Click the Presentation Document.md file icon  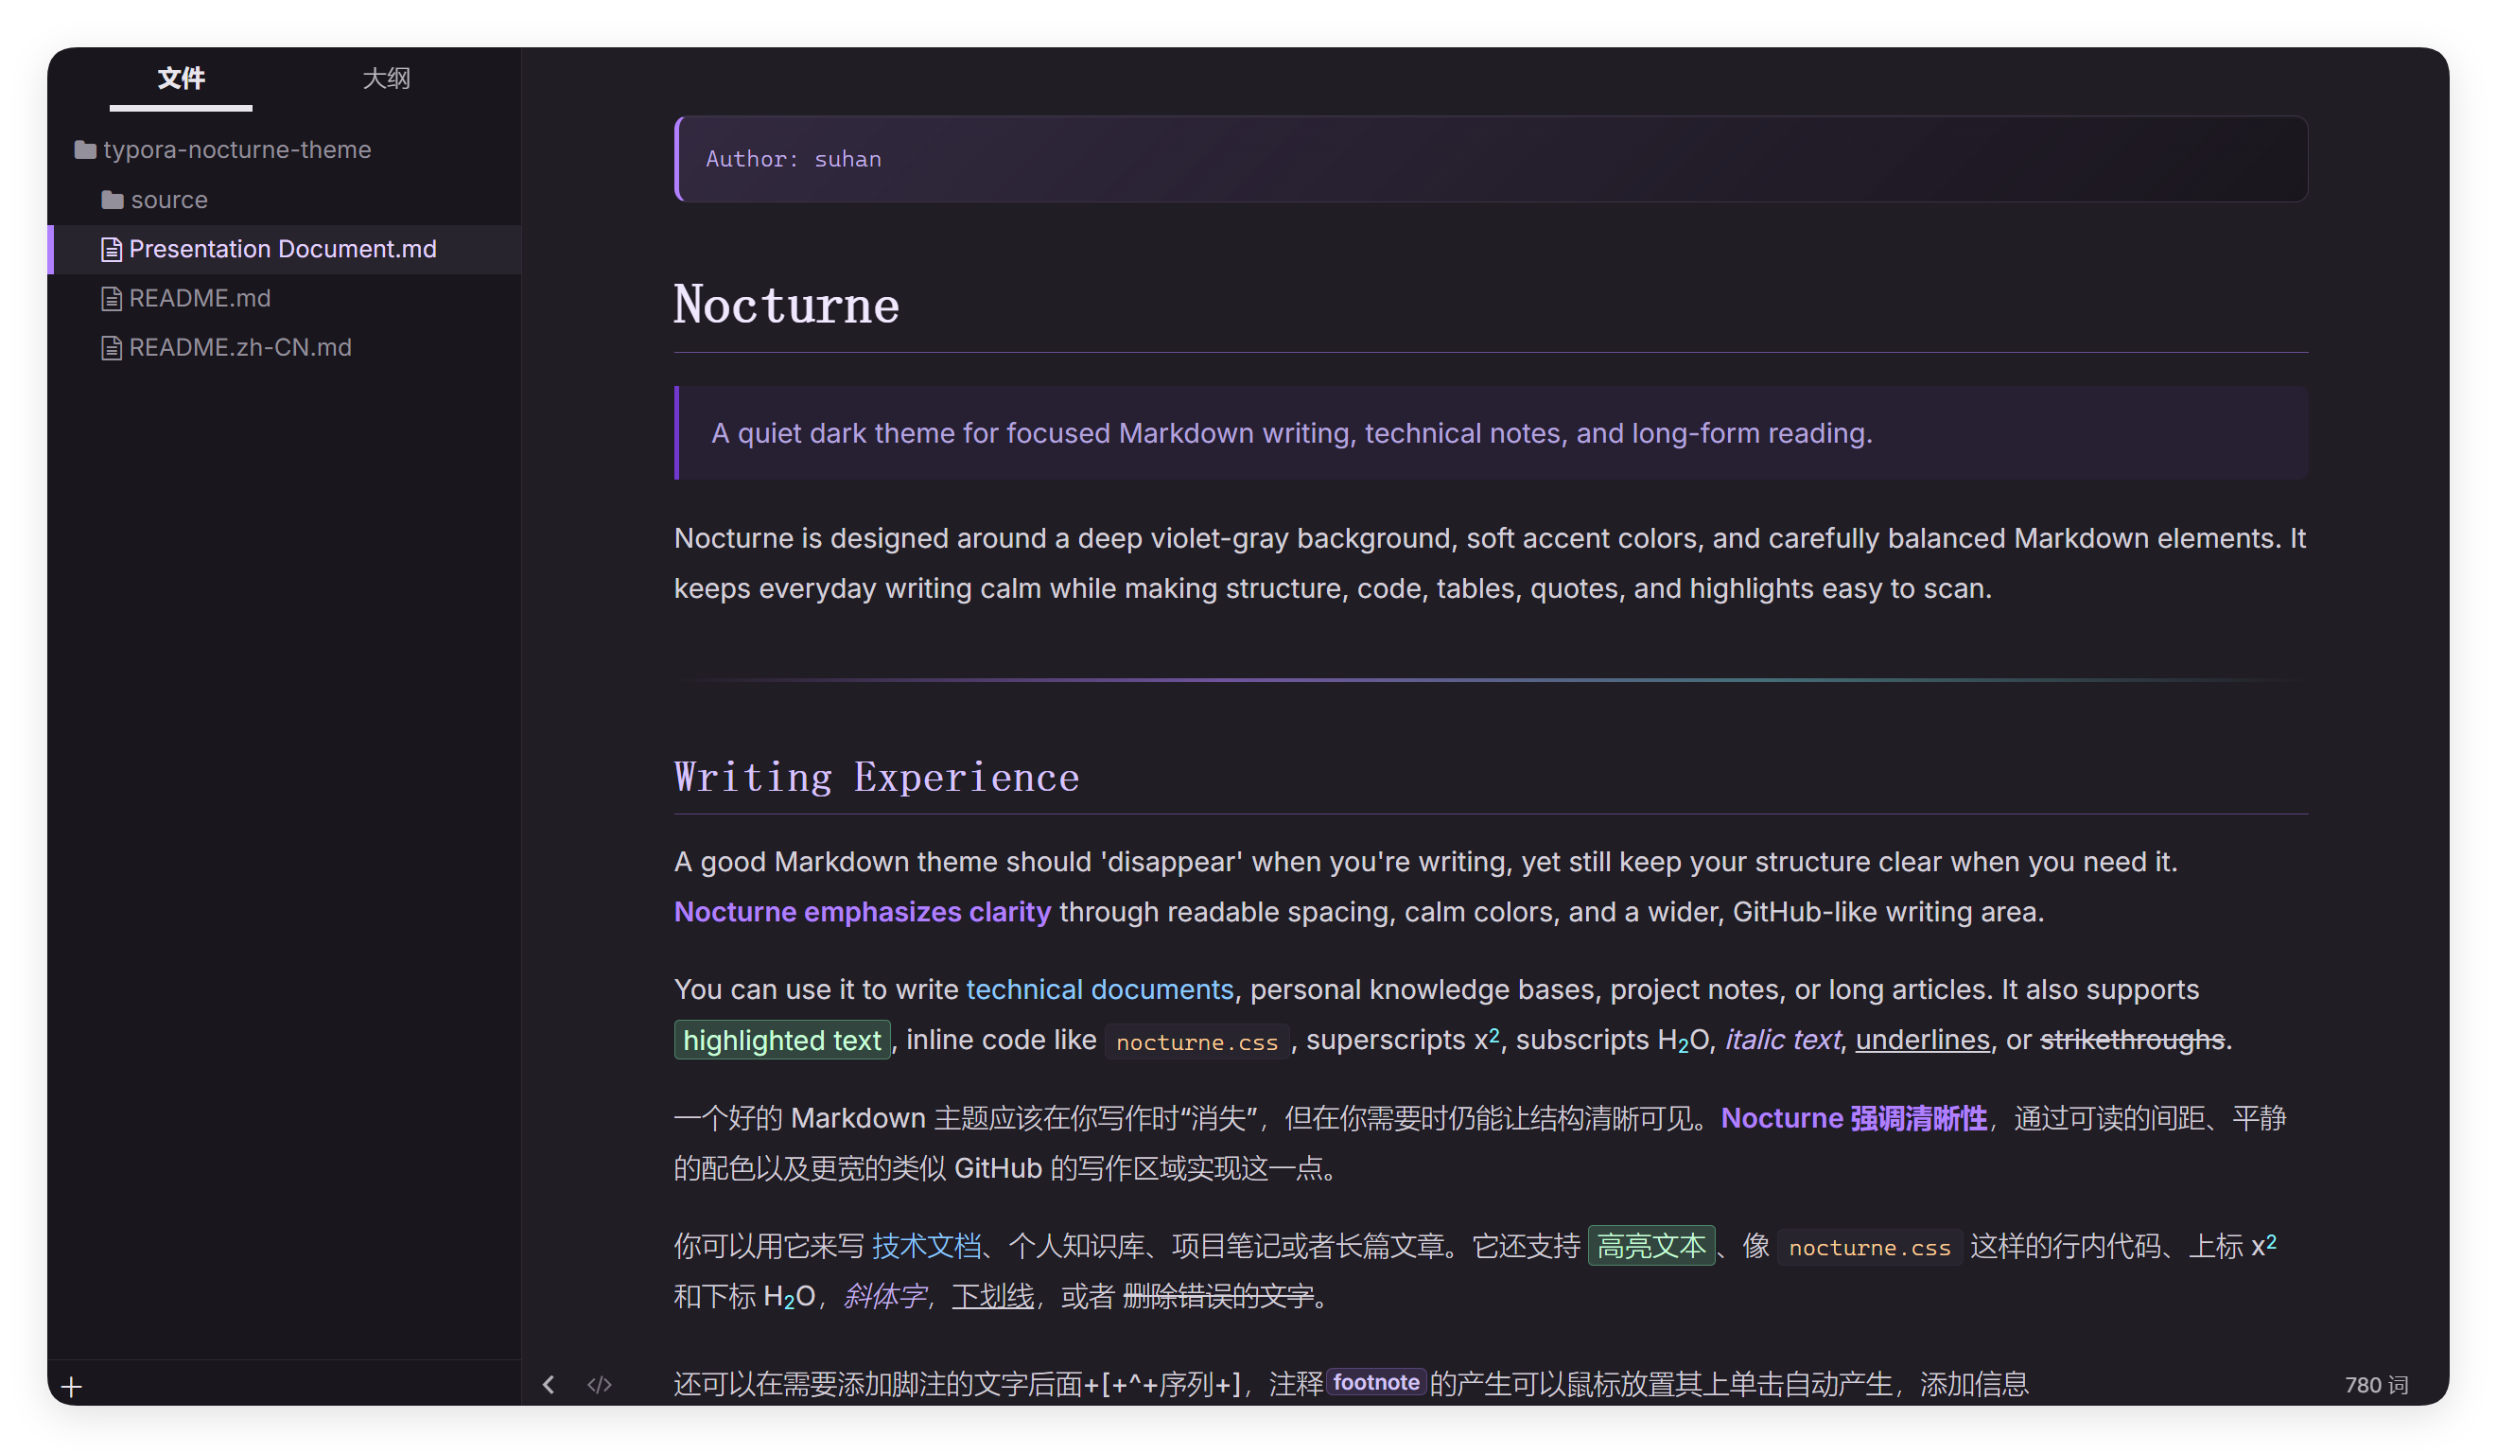[112, 250]
